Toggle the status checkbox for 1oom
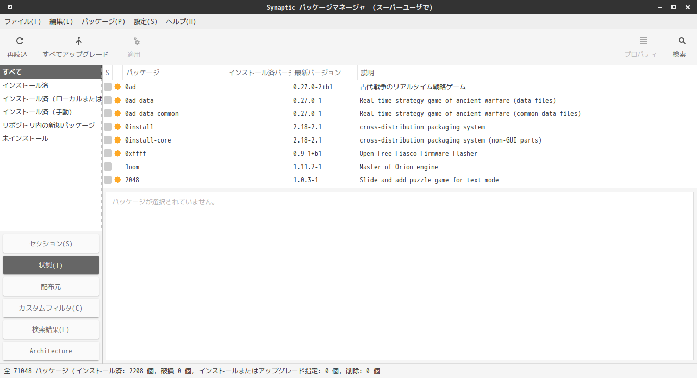The width and height of the screenshot is (697, 378). click(x=108, y=167)
